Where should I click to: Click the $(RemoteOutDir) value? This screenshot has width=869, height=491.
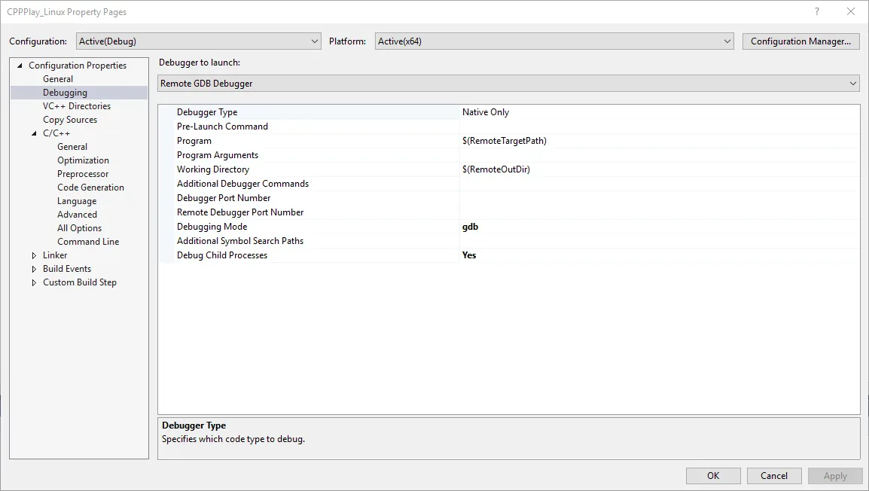tap(496, 169)
